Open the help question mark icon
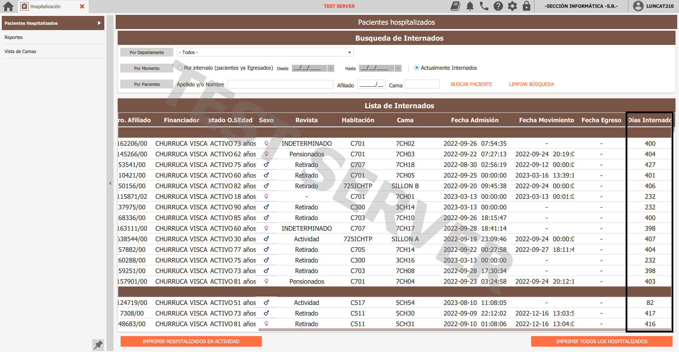Screen dimensions: 679x352 [x=498, y=6]
